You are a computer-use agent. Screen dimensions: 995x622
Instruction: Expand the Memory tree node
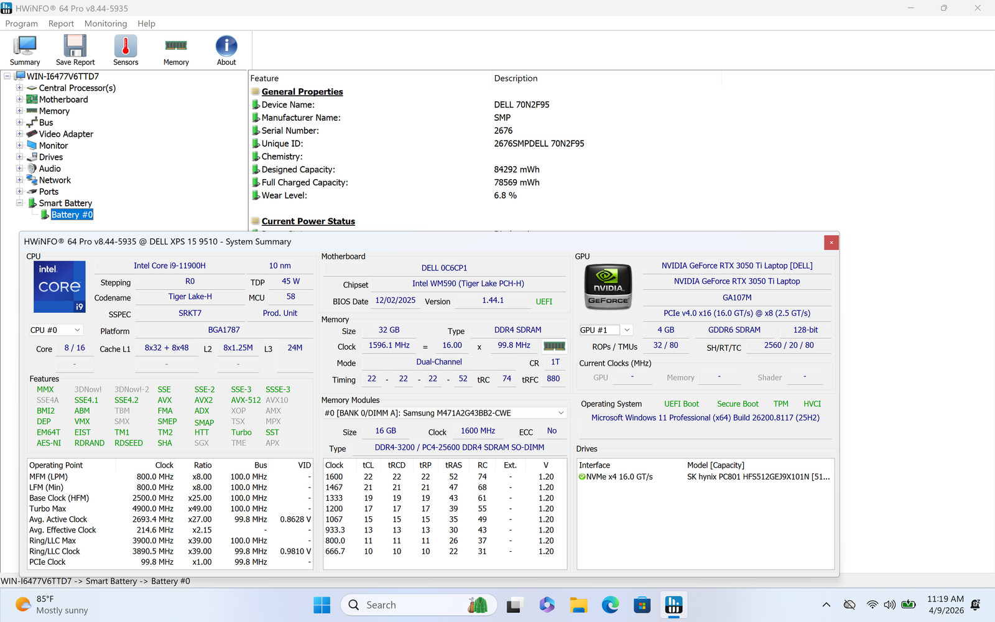(19, 111)
